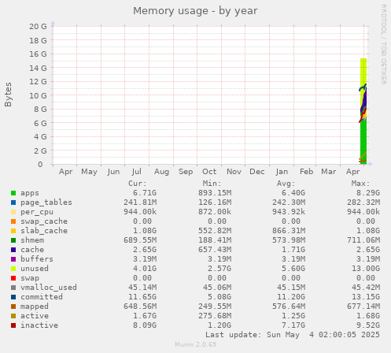
Task: Click the buffers purple legend swatch
Action: 13,259
